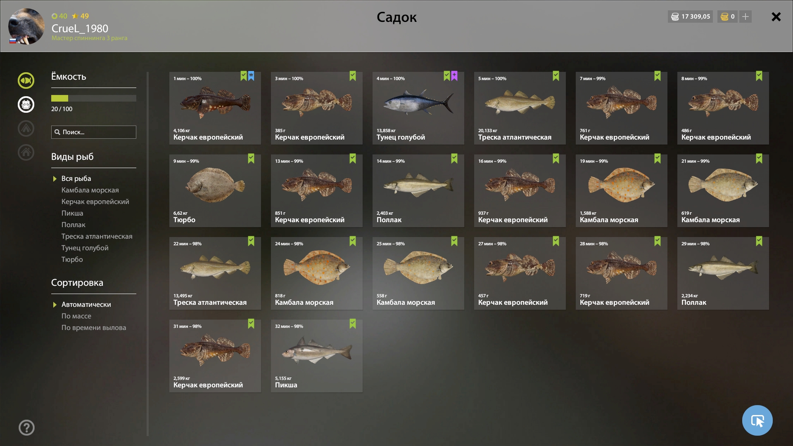Toggle green bookmark on Тюрбо card
The height and width of the screenshot is (446, 793).
pos(251,159)
